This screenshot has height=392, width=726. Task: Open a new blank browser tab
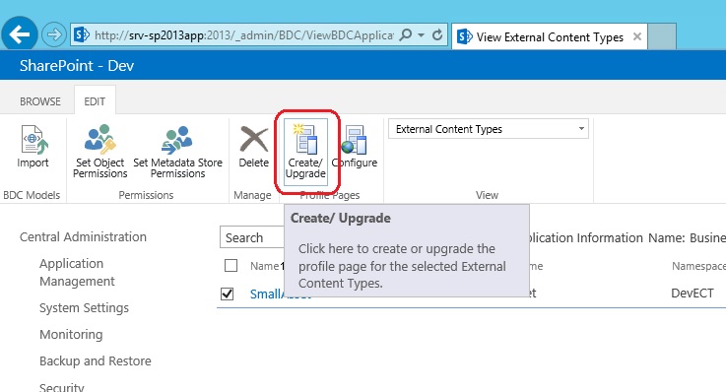tap(662, 36)
